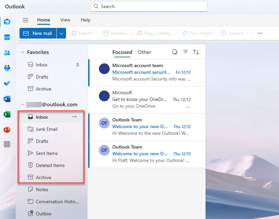Switch to the Home ribbon tab
The height and width of the screenshot is (219, 279).
pyautogui.click(x=44, y=20)
